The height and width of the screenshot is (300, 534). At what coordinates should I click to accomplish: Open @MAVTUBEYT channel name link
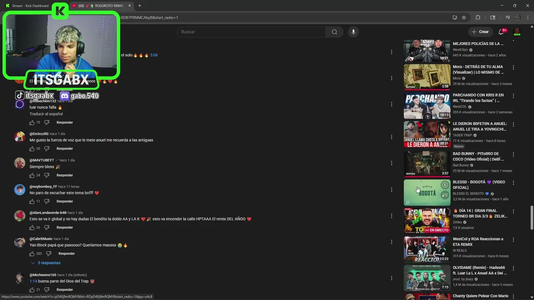[x=42, y=160]
